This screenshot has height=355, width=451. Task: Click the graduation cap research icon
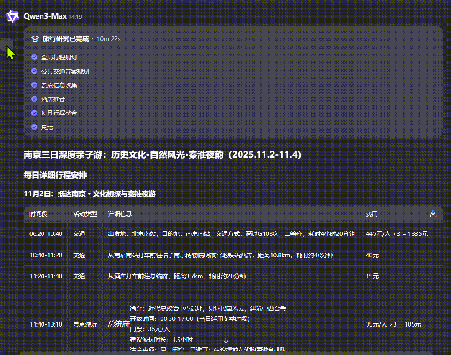click(x=35, y=39)
